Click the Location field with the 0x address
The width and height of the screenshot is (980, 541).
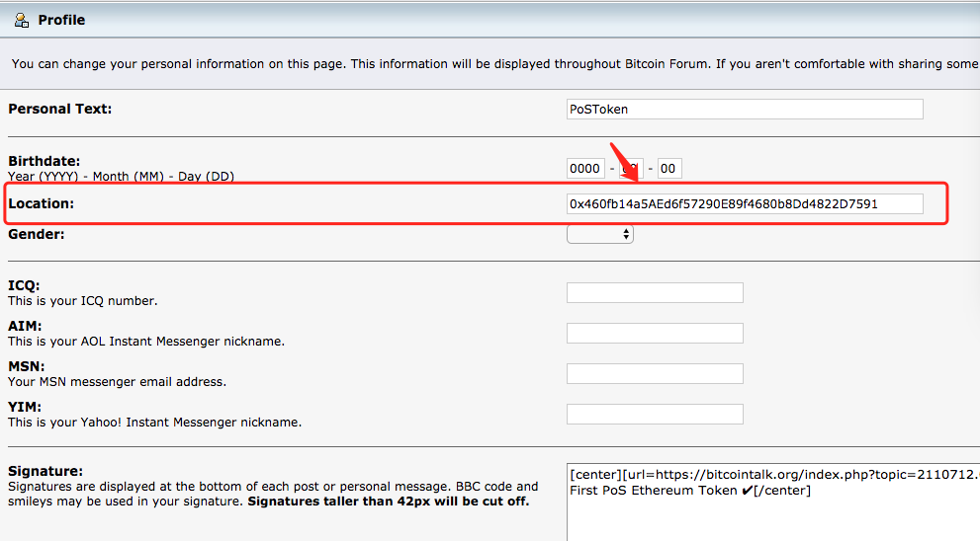point(745,204)
